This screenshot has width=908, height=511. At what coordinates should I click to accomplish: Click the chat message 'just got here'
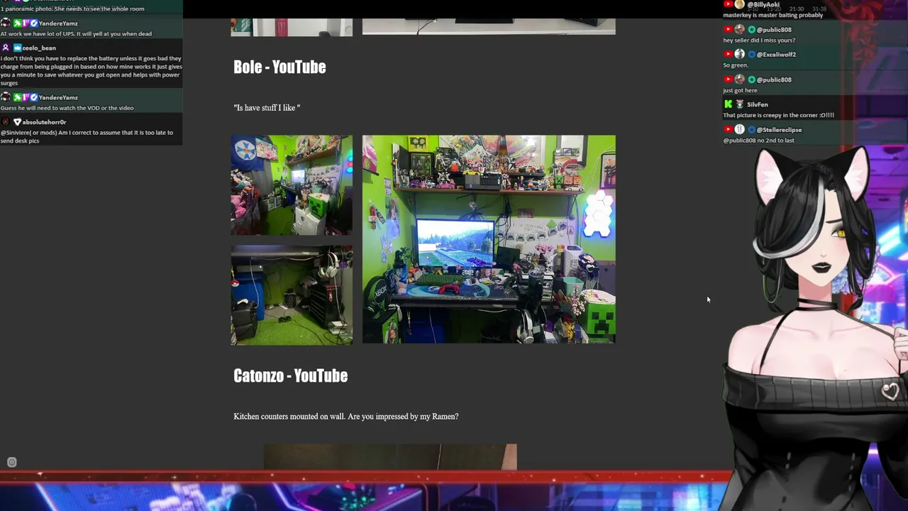740,90
